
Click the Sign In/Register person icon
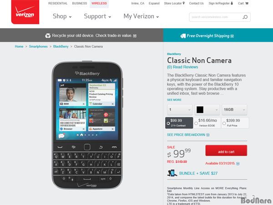(232, 3)
